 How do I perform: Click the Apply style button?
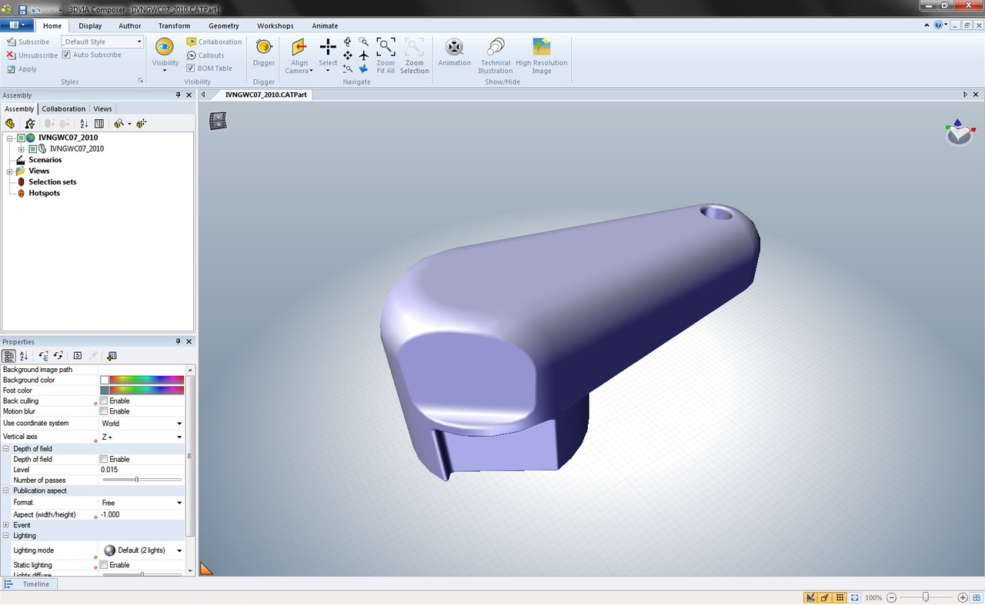click(x=22, y=69)
